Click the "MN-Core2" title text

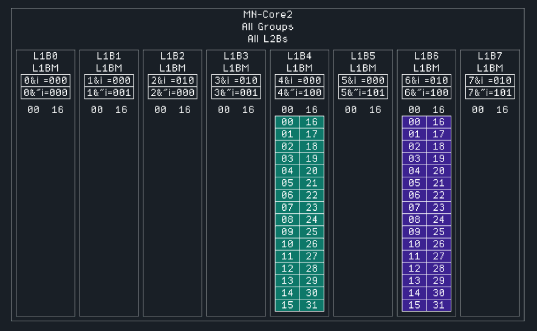point(267,15)
